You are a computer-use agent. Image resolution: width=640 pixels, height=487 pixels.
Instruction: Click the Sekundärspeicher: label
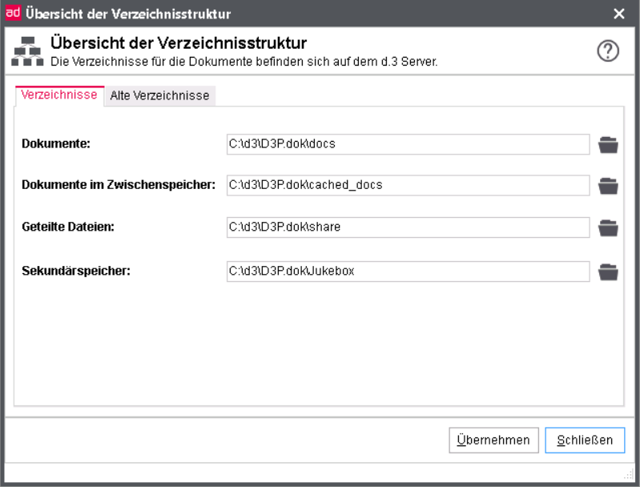(76, 271)
